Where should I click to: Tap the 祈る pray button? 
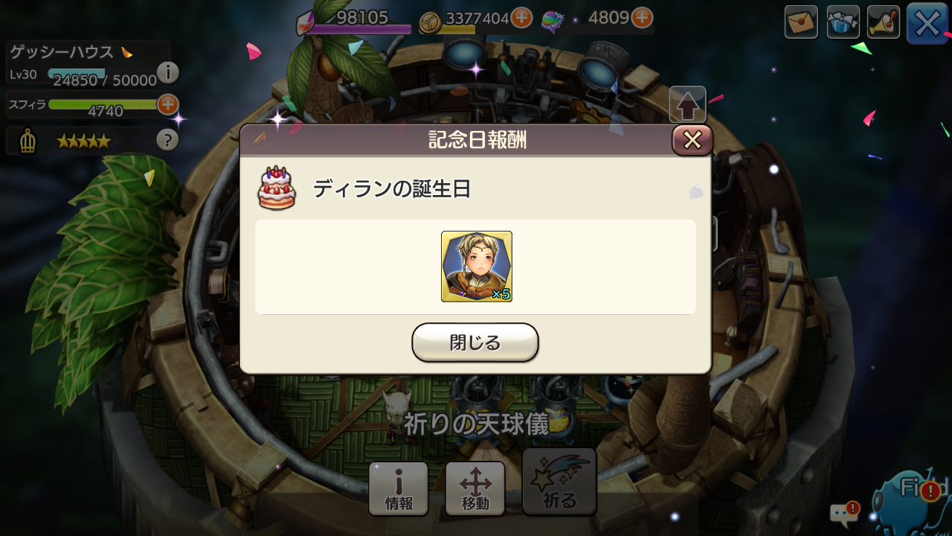coord(559,482)
